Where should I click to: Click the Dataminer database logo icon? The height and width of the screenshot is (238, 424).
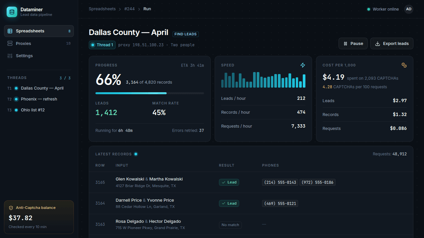[12, 12]
